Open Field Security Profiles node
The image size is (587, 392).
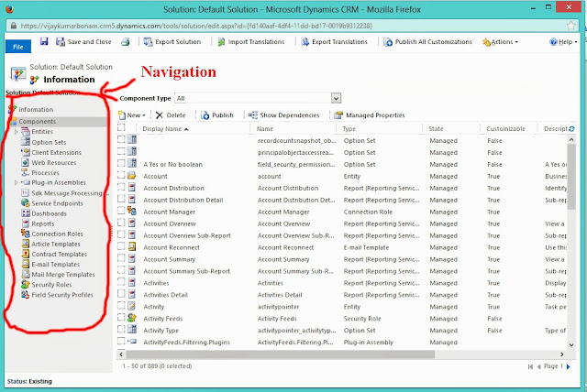coord(62,295)
